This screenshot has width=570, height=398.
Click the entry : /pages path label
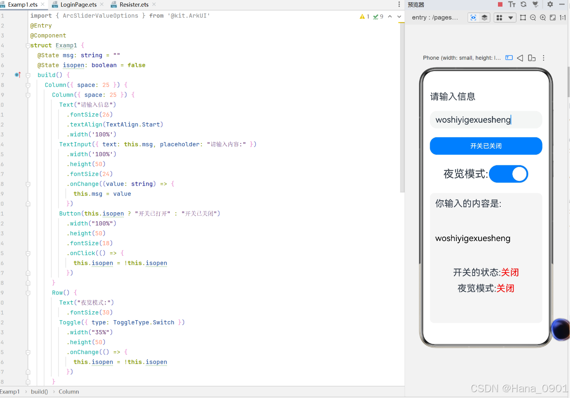[435, 18]
